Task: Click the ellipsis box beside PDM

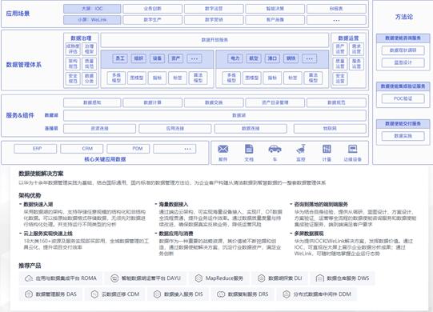Action: tap(174, 149)
